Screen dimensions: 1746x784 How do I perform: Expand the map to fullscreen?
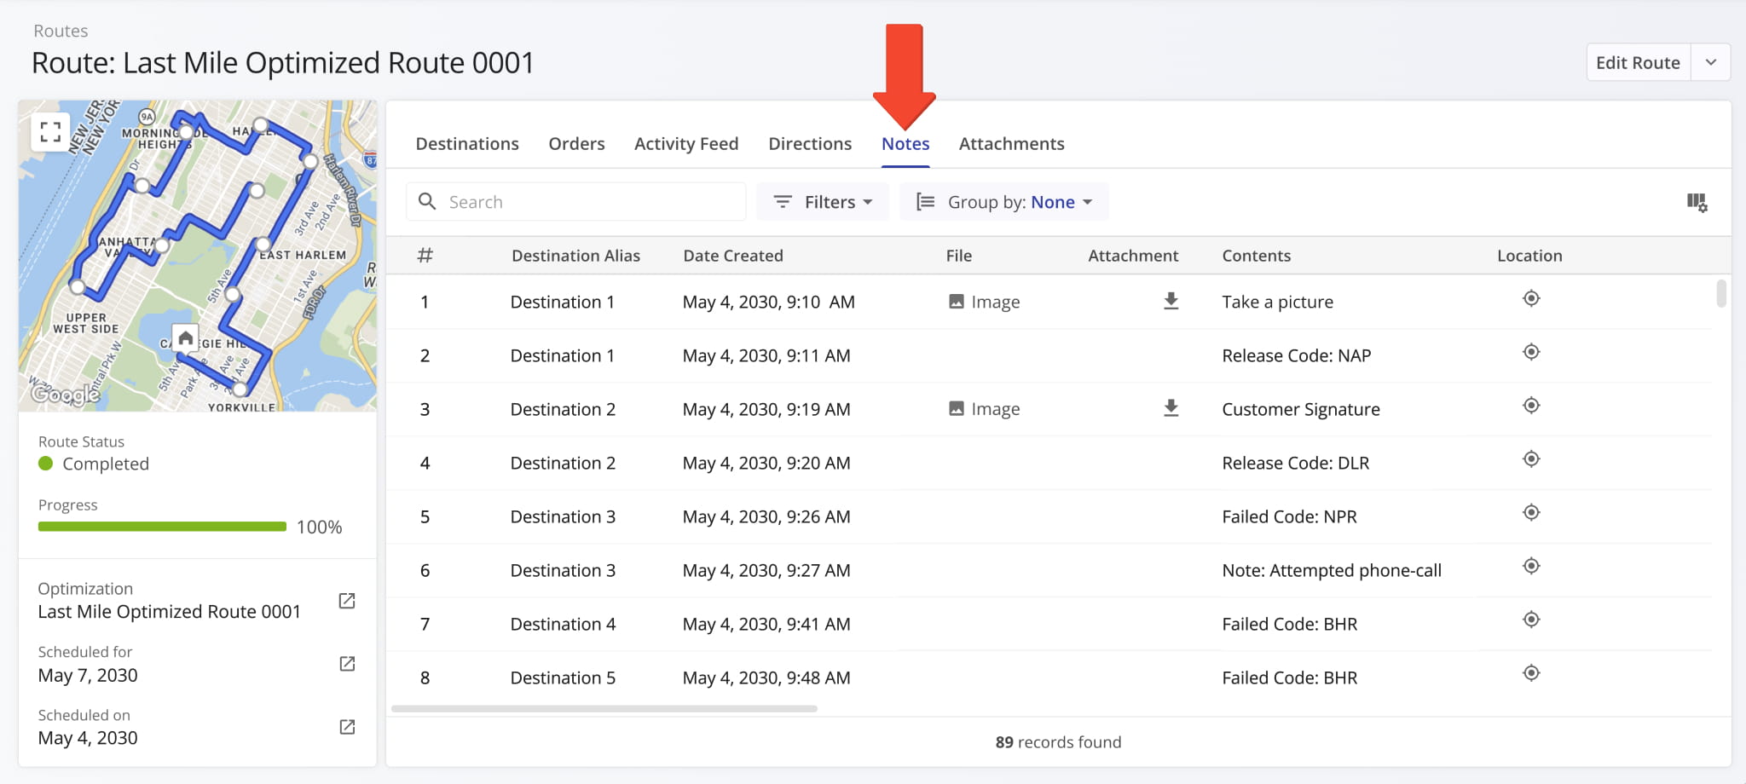(50, 132)
